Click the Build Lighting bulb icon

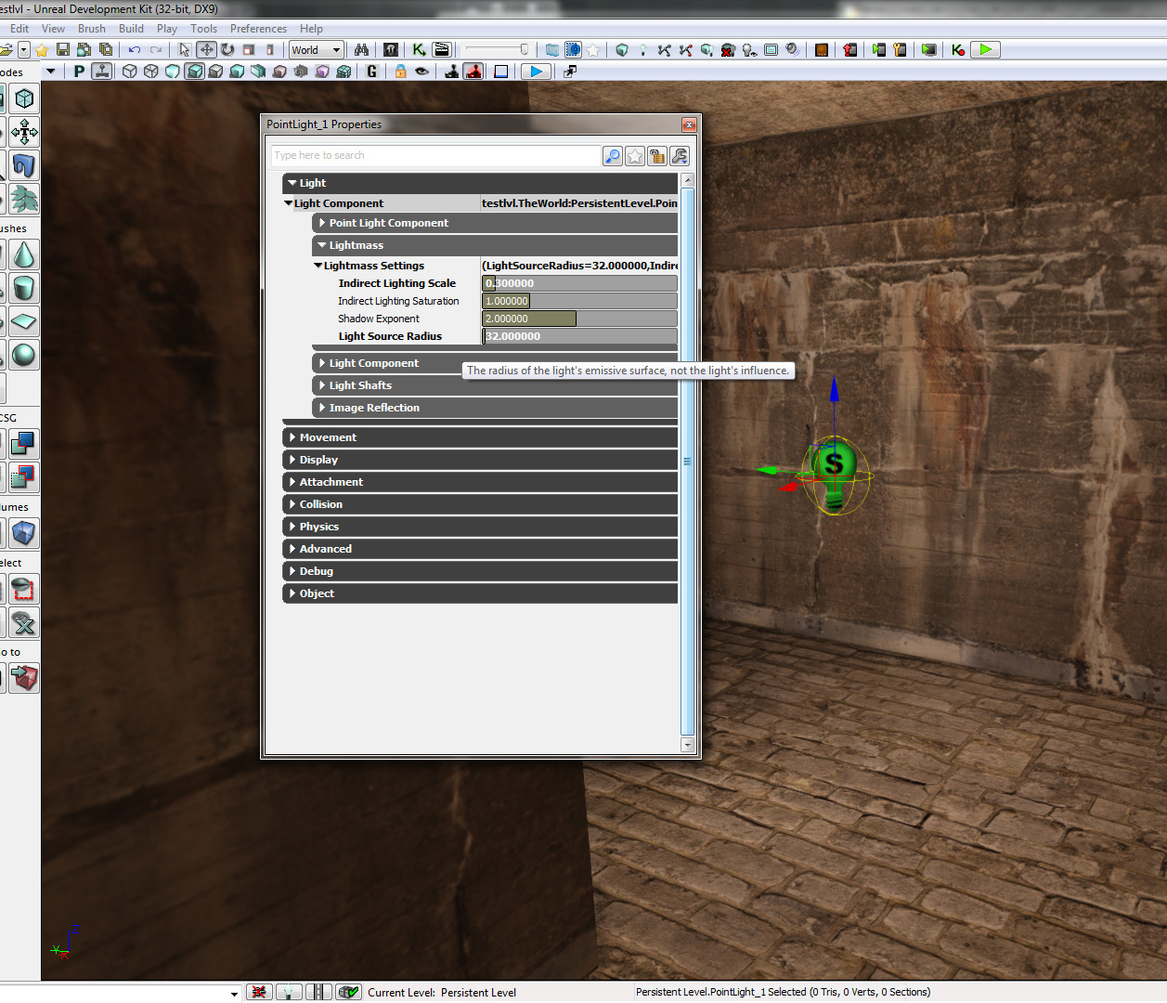click(x=642, y=50)
